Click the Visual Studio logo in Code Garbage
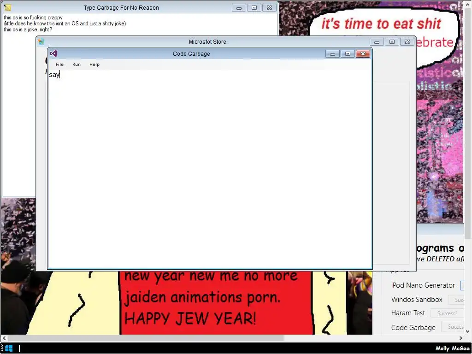472x354 pixels. [x=53, y=53]
